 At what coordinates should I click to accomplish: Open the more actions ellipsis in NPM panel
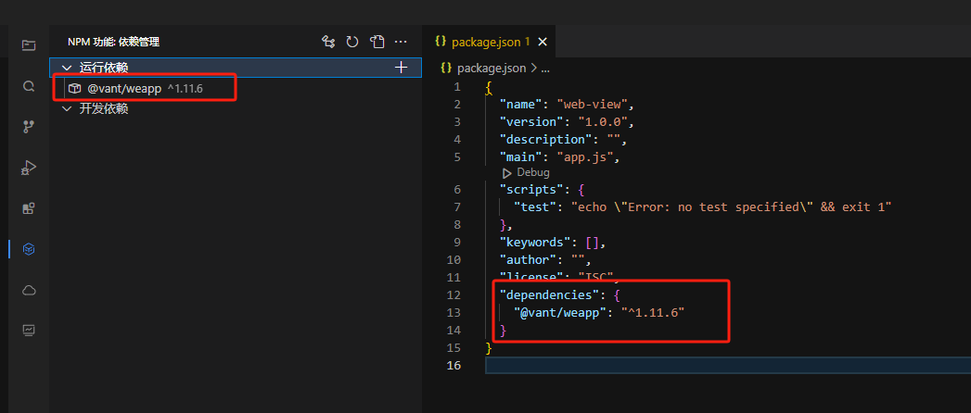click(x=401, y=42)
